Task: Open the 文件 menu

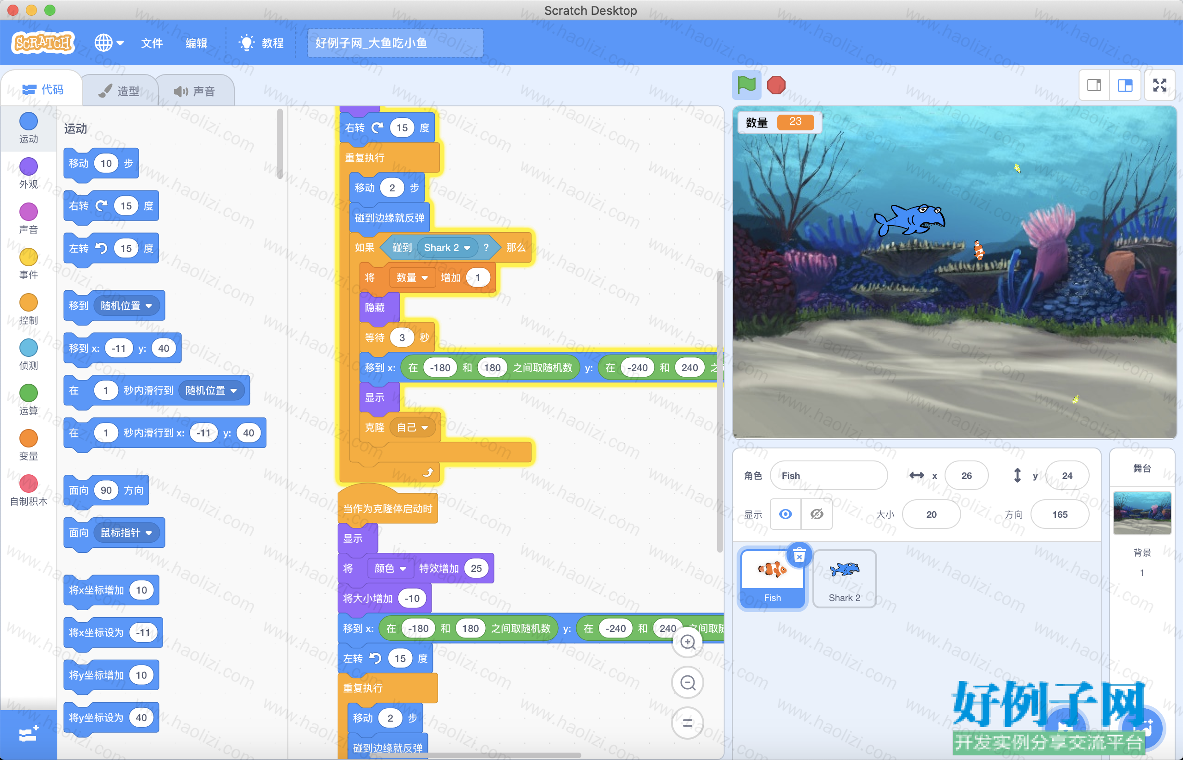Action: coord(152,43)
